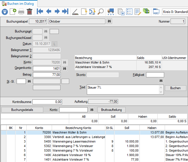Click the document refresh arrows icon
This screenshot has height=162, width=188.
coord(92,12)
